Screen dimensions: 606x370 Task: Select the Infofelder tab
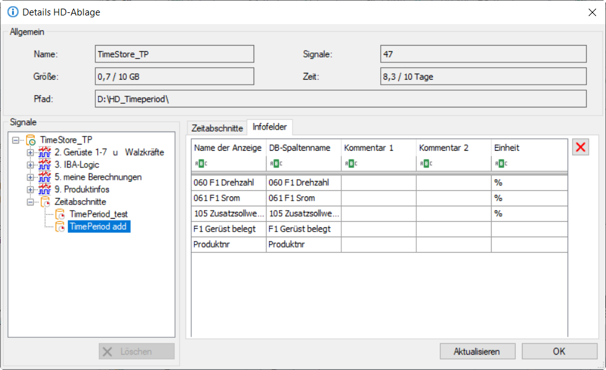(x=270, y=127)
